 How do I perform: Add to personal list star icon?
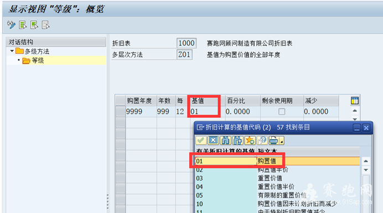250,141
